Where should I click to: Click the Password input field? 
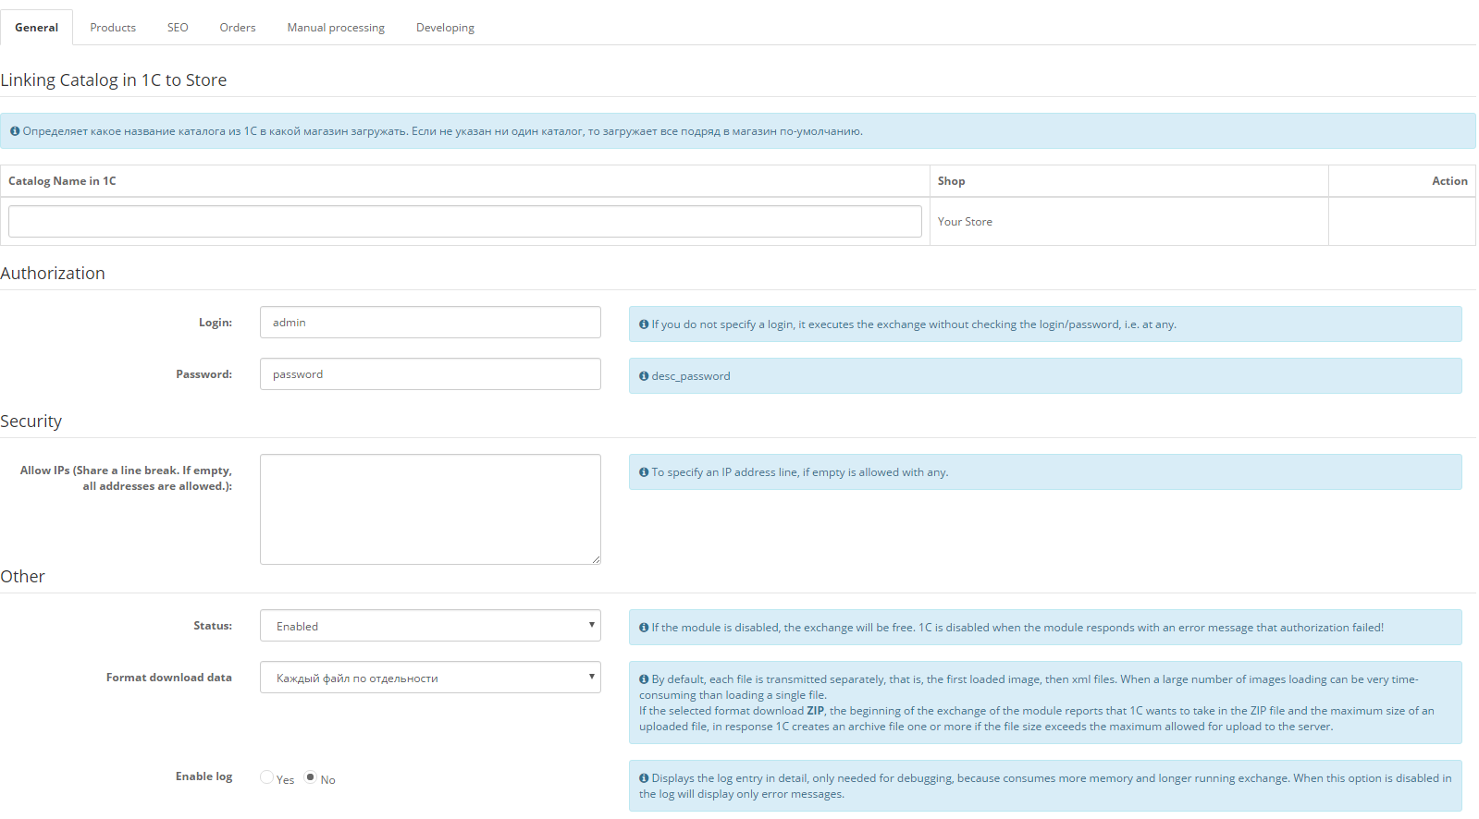coord(430,374)
